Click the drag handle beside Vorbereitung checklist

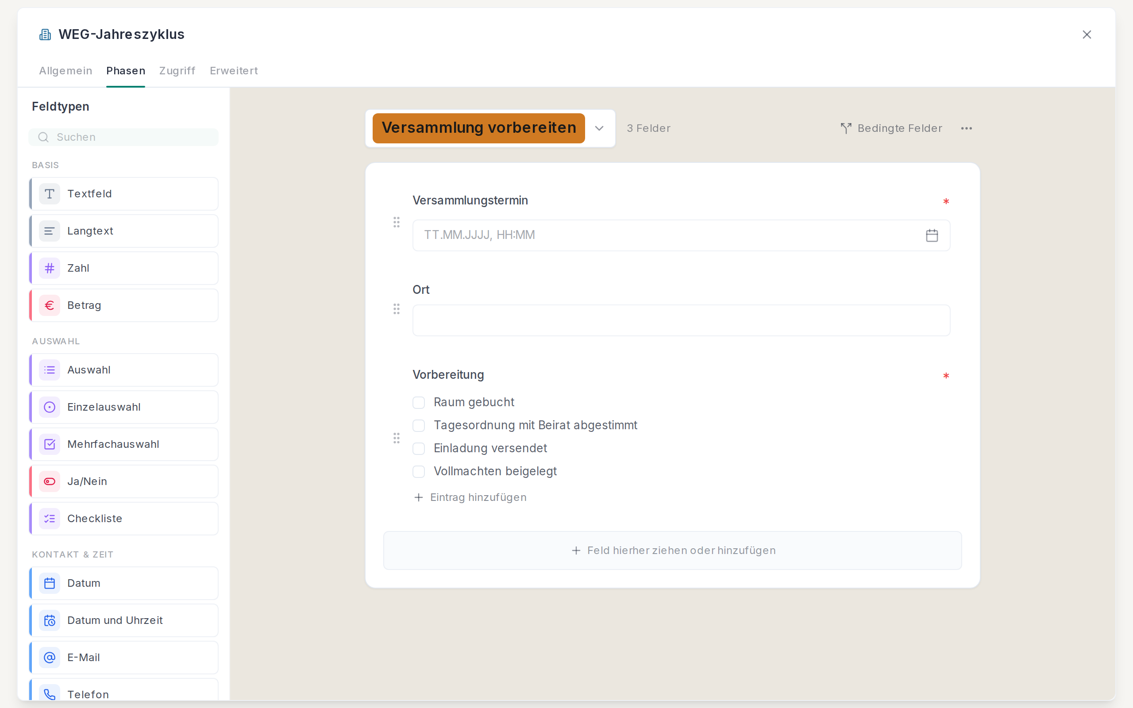tap(397, 438)
